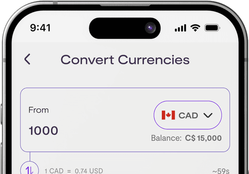This screenshot has height=174, width=249.
Task: Click the cellular signal bars icon
Action: (x=181, y=28)
